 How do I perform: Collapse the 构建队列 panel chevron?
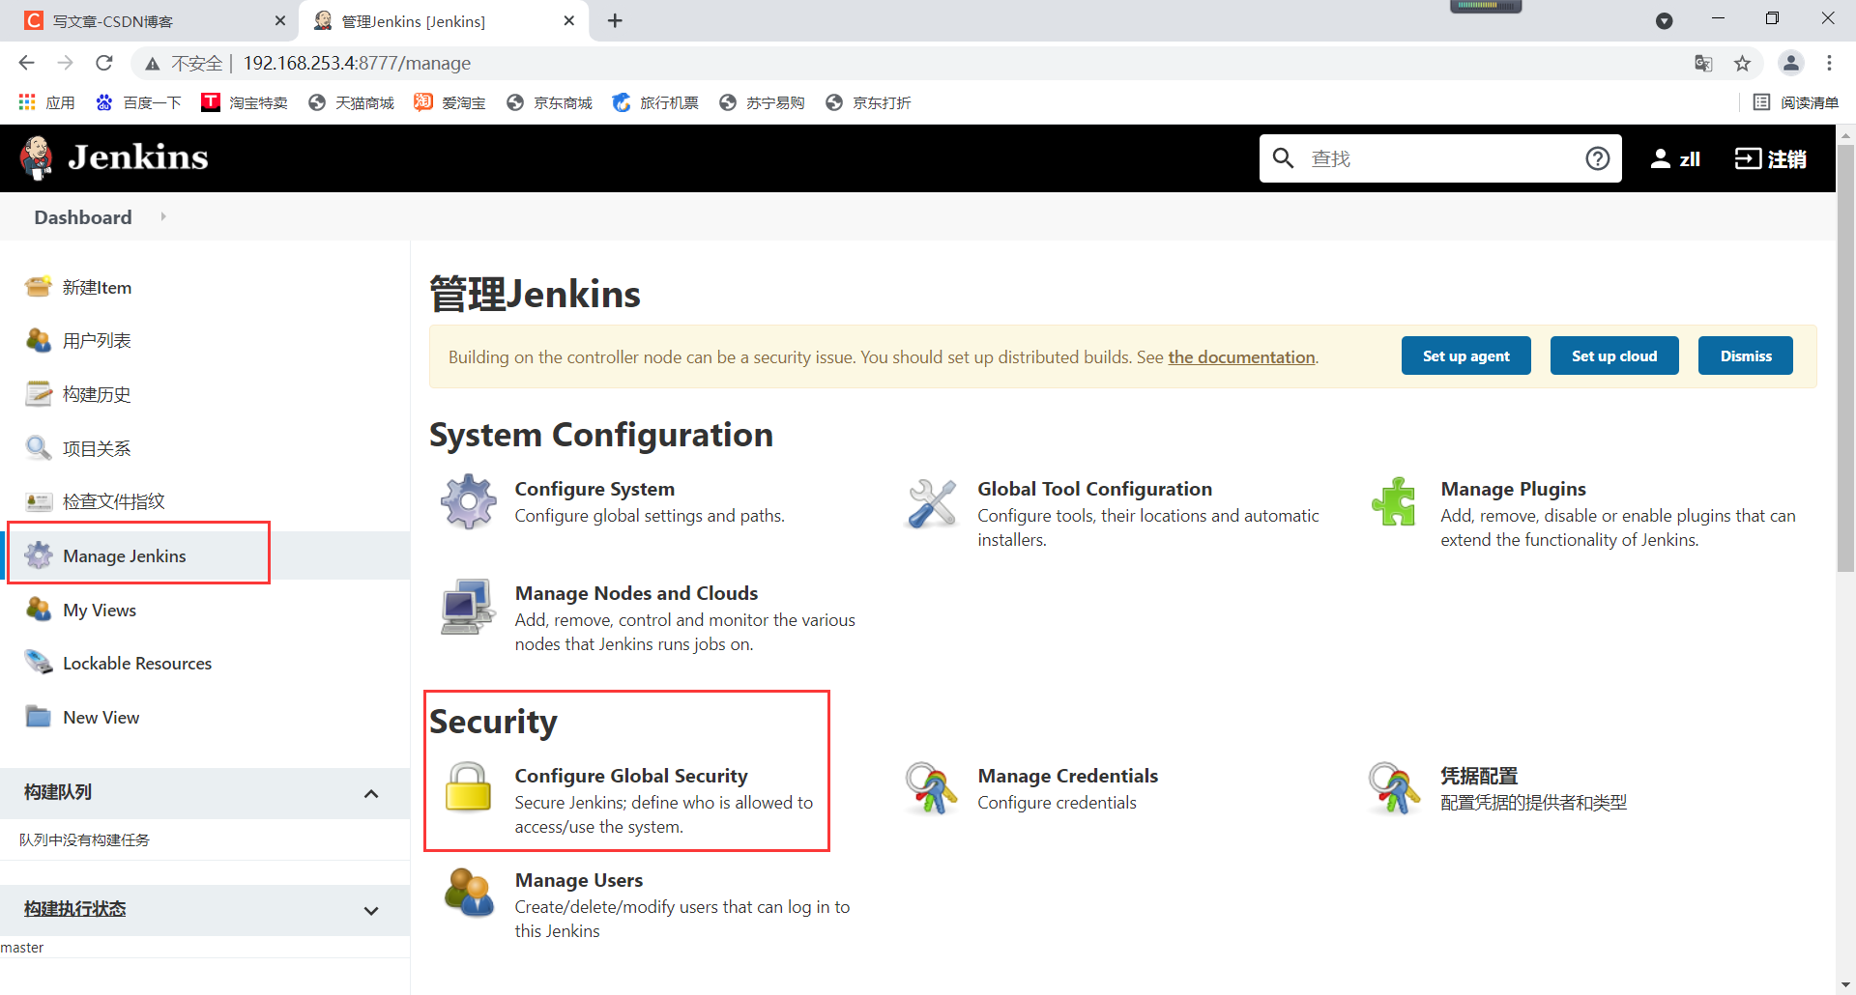pyautogui.click(x=371, y=793)
